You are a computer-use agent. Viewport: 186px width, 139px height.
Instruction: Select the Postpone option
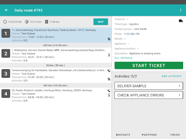point(149,135)
